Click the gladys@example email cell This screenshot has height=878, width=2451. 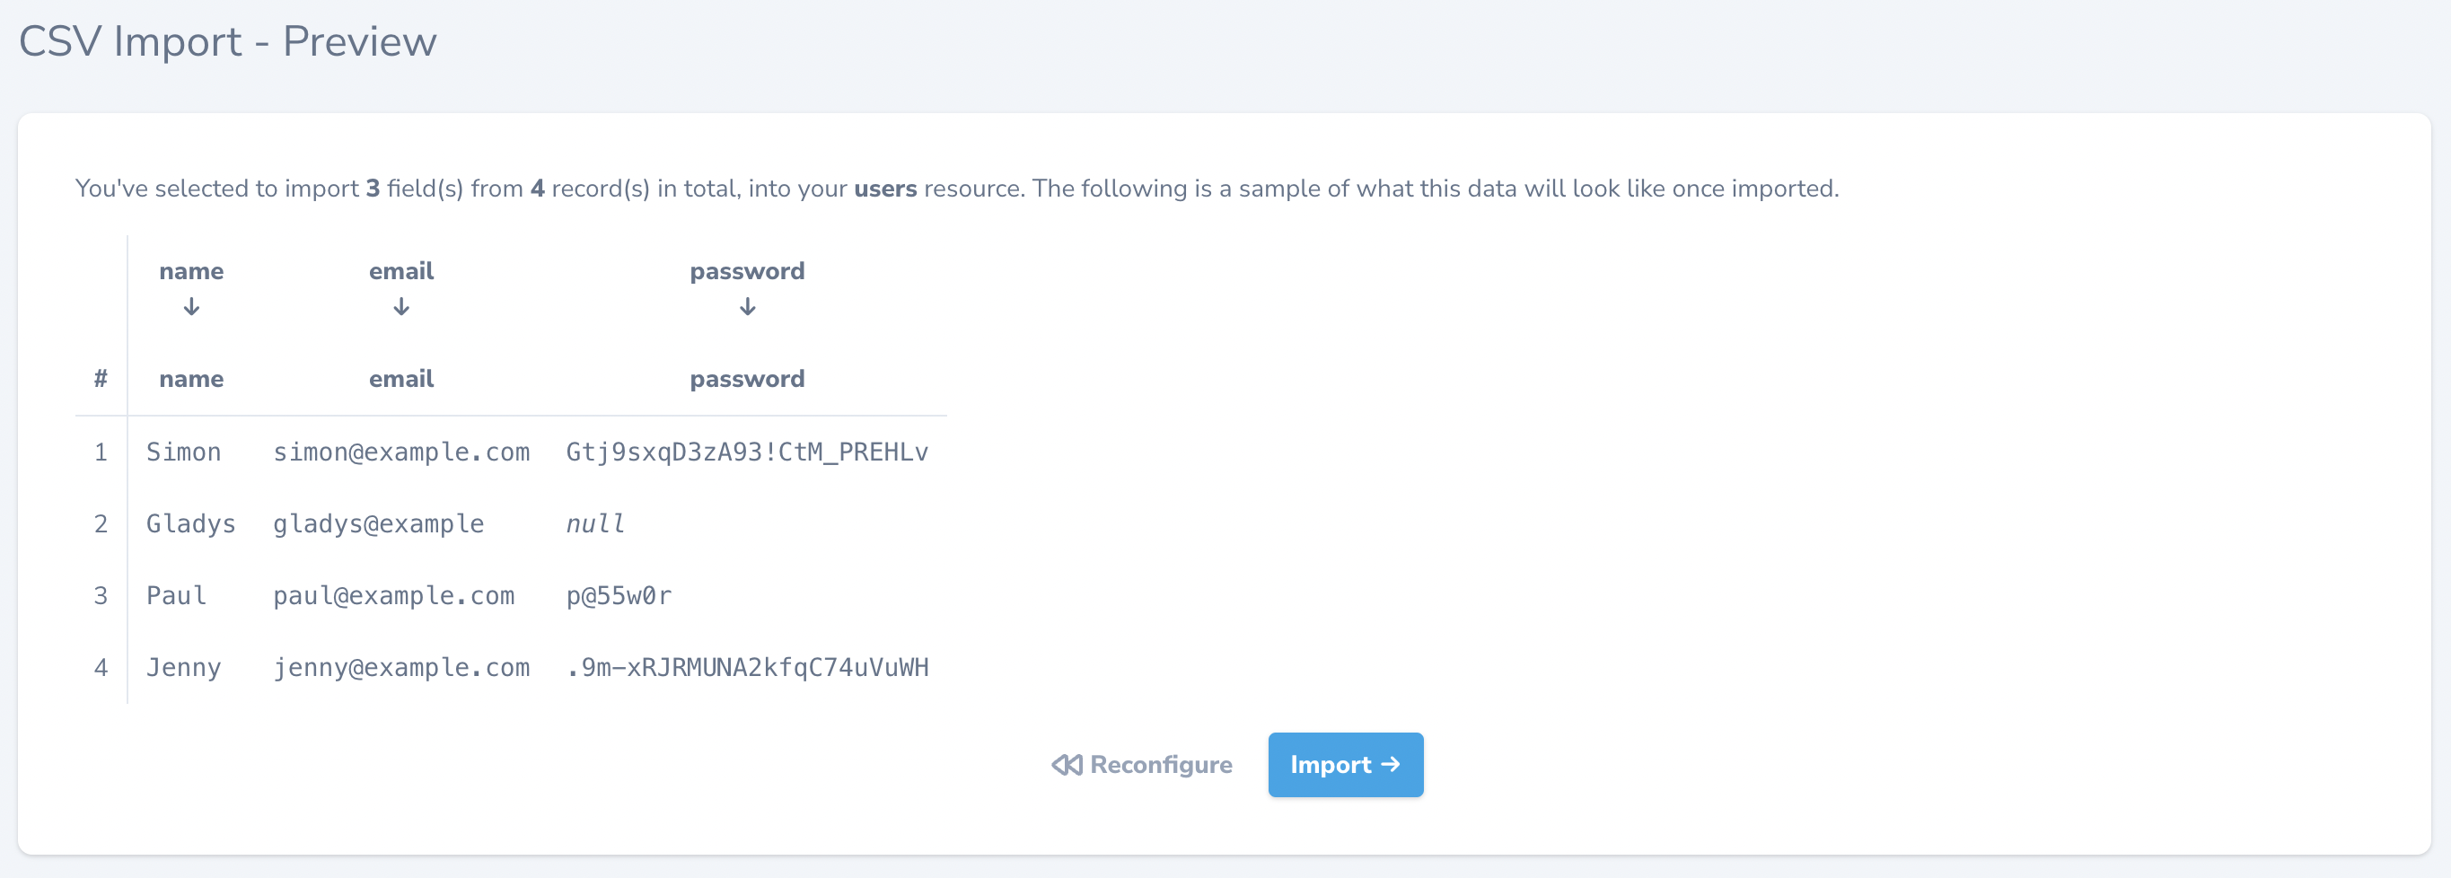[379, 524]
